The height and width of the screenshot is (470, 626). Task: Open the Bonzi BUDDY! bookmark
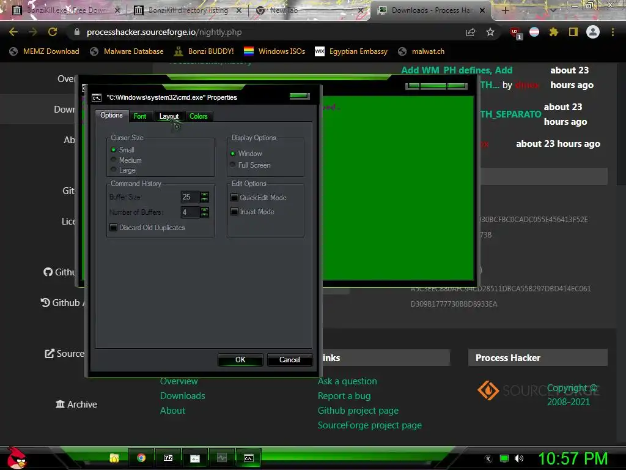tap(204, 51)
